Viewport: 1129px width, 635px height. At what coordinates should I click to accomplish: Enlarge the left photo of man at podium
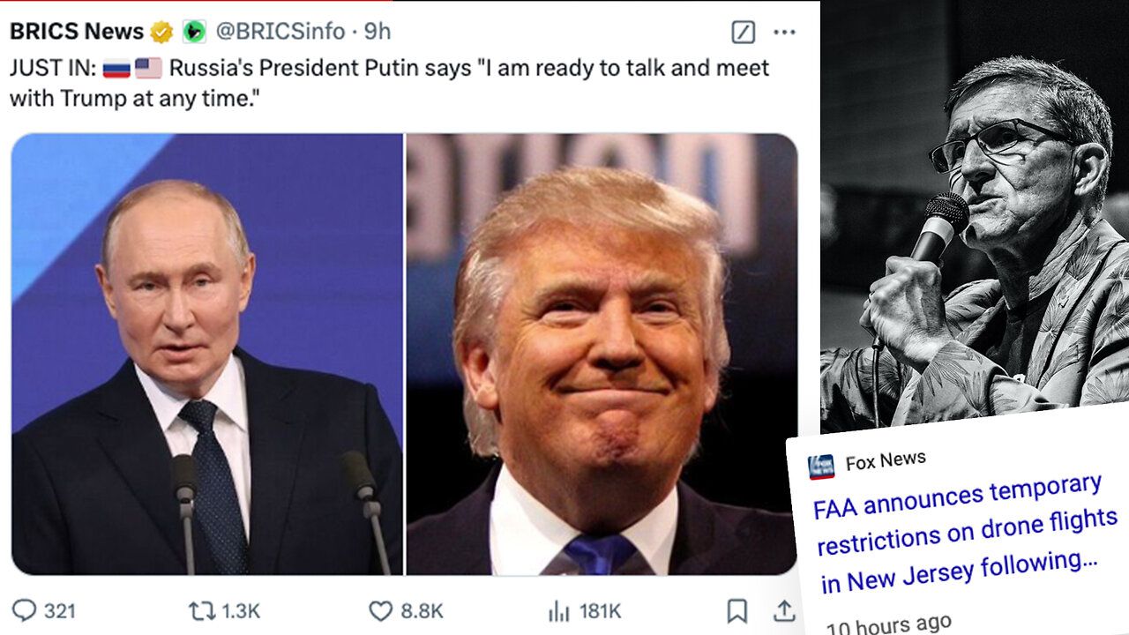tap(207, 355)
